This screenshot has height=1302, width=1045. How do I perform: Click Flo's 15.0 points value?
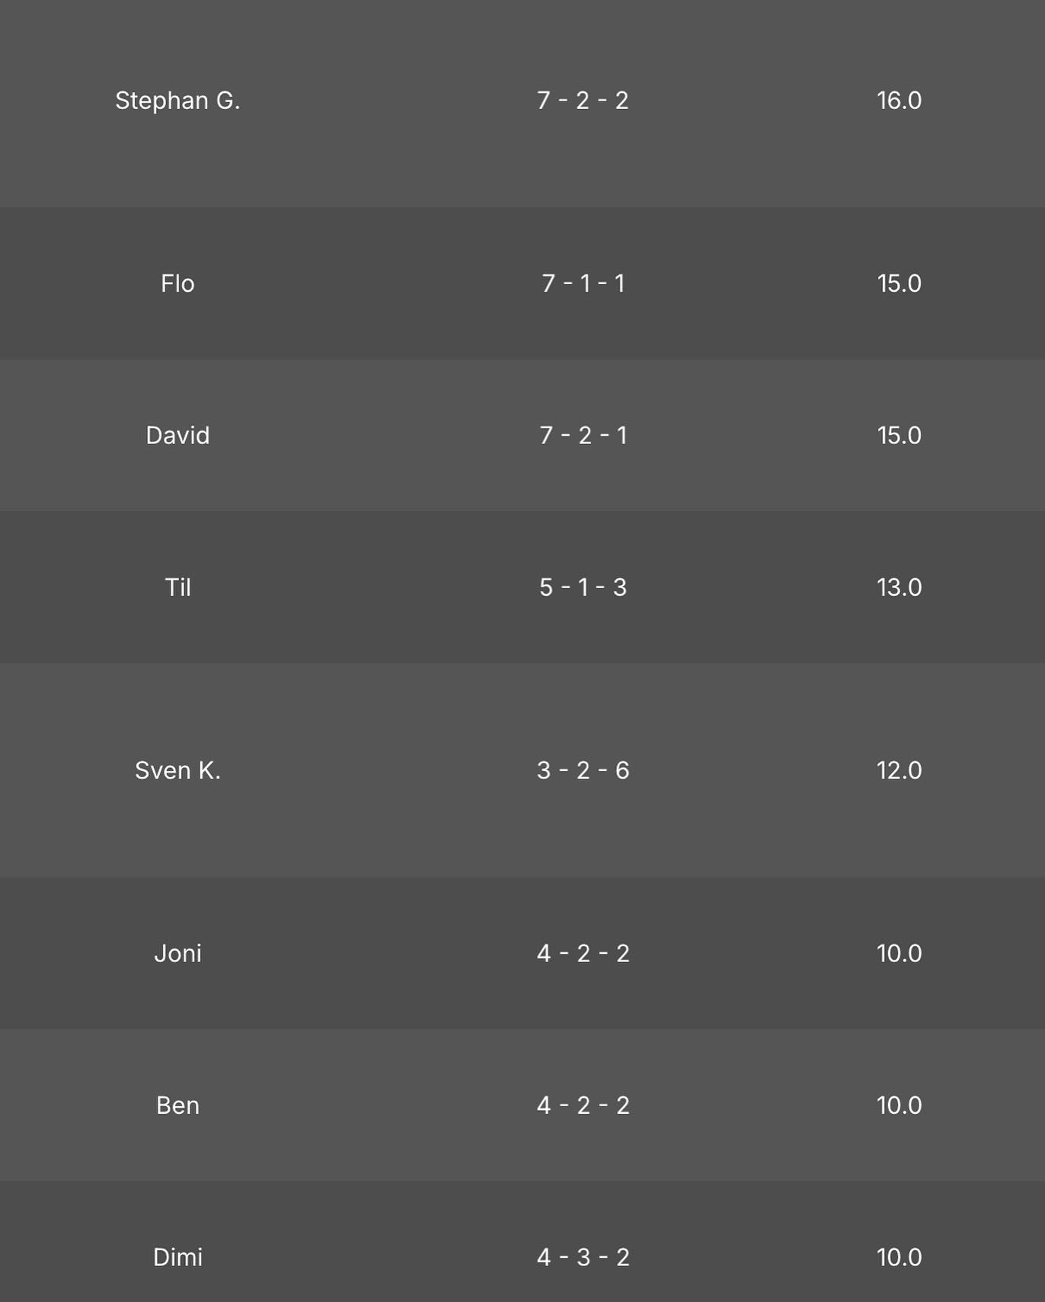coord(899,283)
